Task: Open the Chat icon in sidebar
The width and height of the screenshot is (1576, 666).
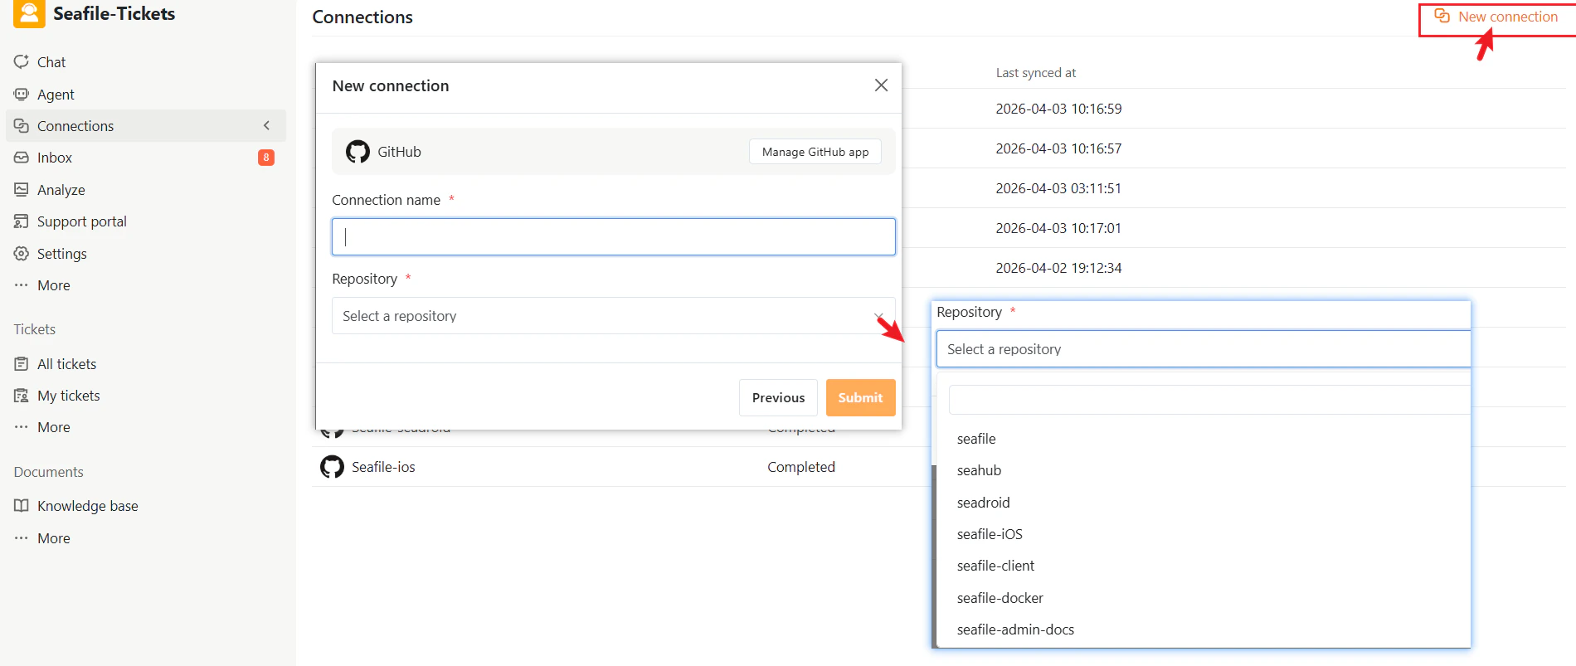Action: tap(22, 61)
